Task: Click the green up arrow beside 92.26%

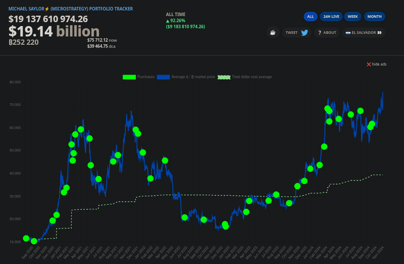Action: click(x=168, y=20)
